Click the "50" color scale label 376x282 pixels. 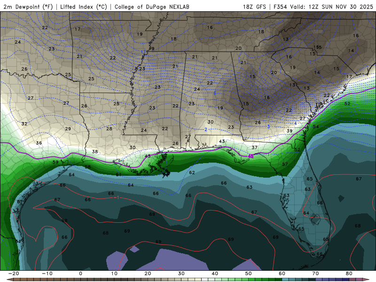249,274
